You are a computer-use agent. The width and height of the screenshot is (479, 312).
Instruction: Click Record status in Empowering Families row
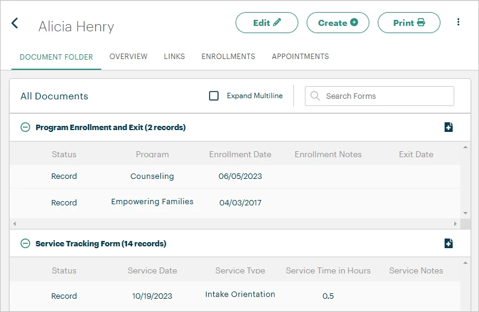pos(64,203)
